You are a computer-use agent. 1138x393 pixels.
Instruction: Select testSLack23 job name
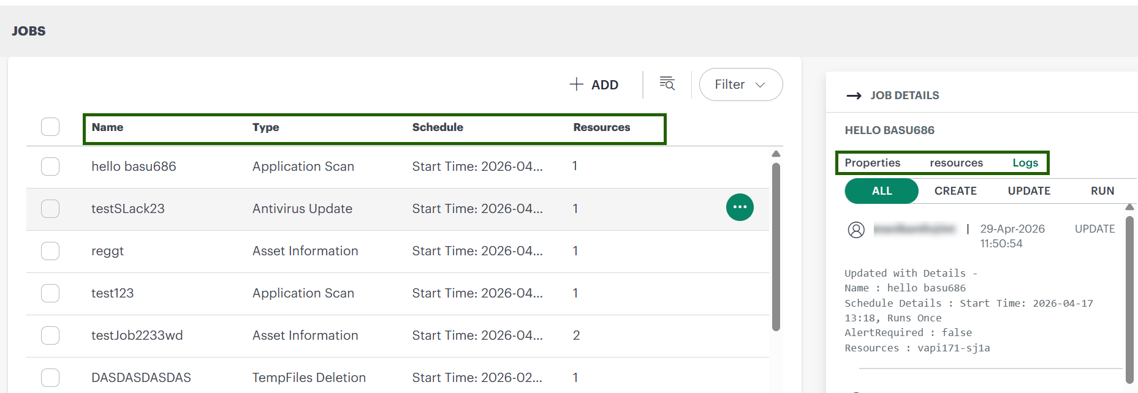coord(127,209)
